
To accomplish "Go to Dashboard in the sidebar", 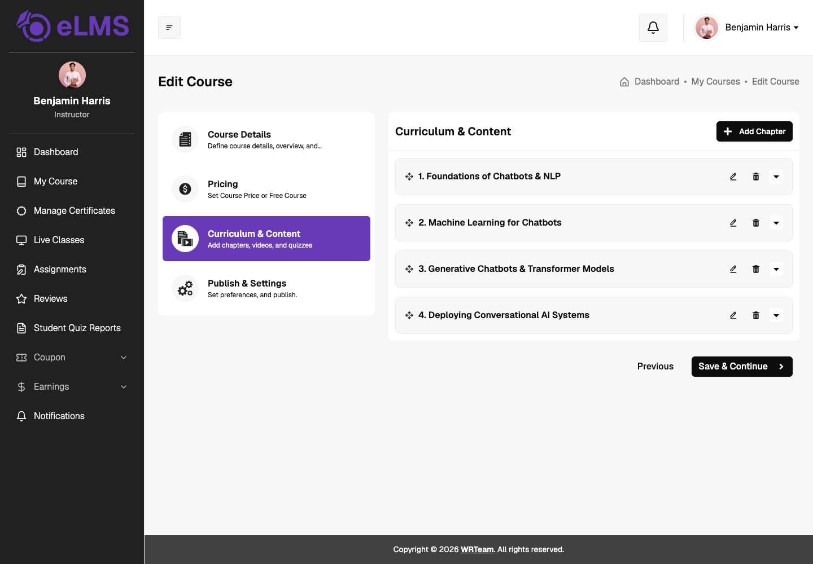I will click(72, 152).
